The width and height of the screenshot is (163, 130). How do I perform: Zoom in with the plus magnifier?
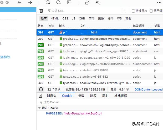click(x=59, y=2)
